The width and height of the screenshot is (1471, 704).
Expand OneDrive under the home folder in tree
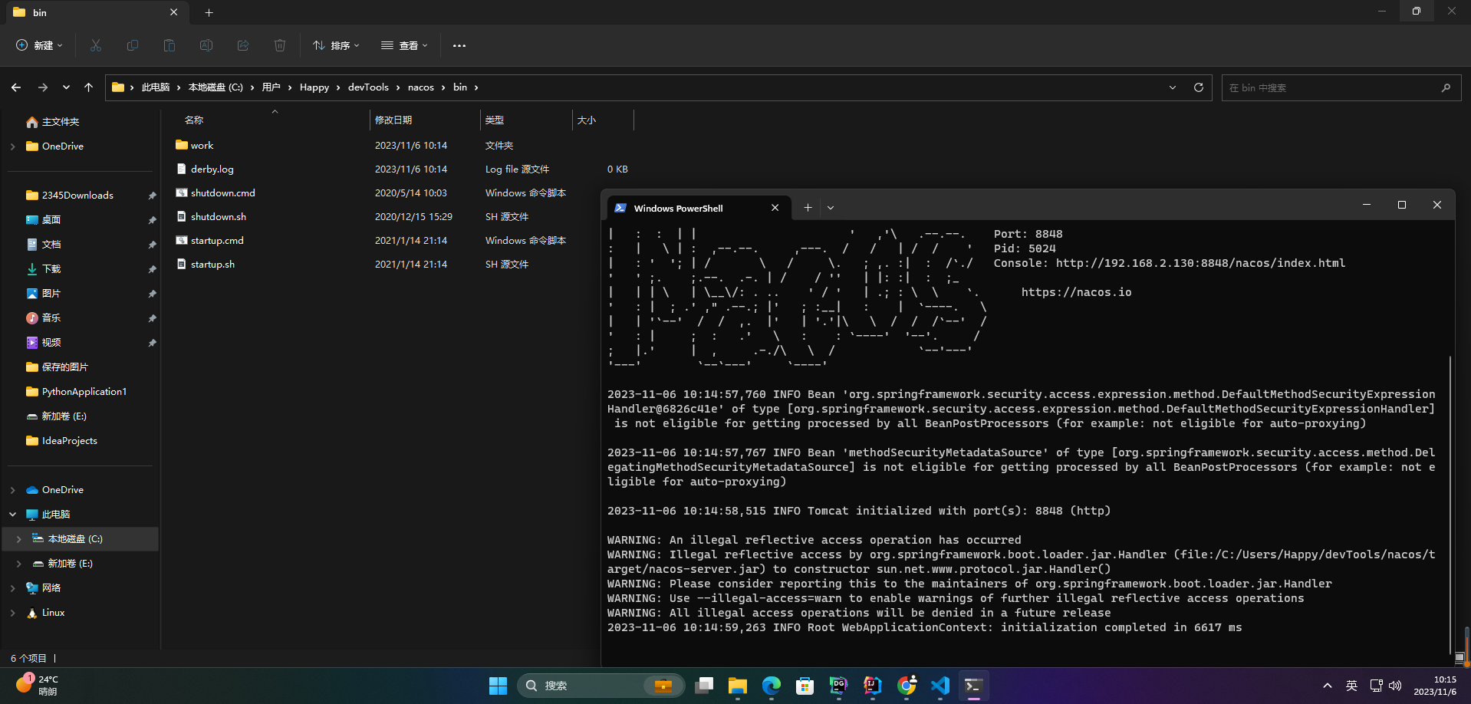pos(12,146)
